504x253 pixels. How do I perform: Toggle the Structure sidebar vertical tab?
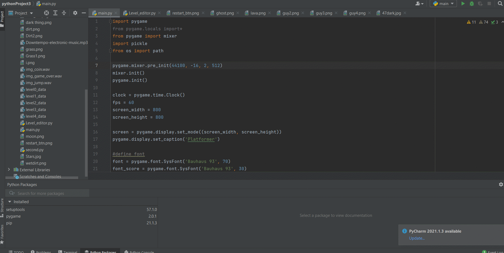pyautogui.click(x=2, y=207)
